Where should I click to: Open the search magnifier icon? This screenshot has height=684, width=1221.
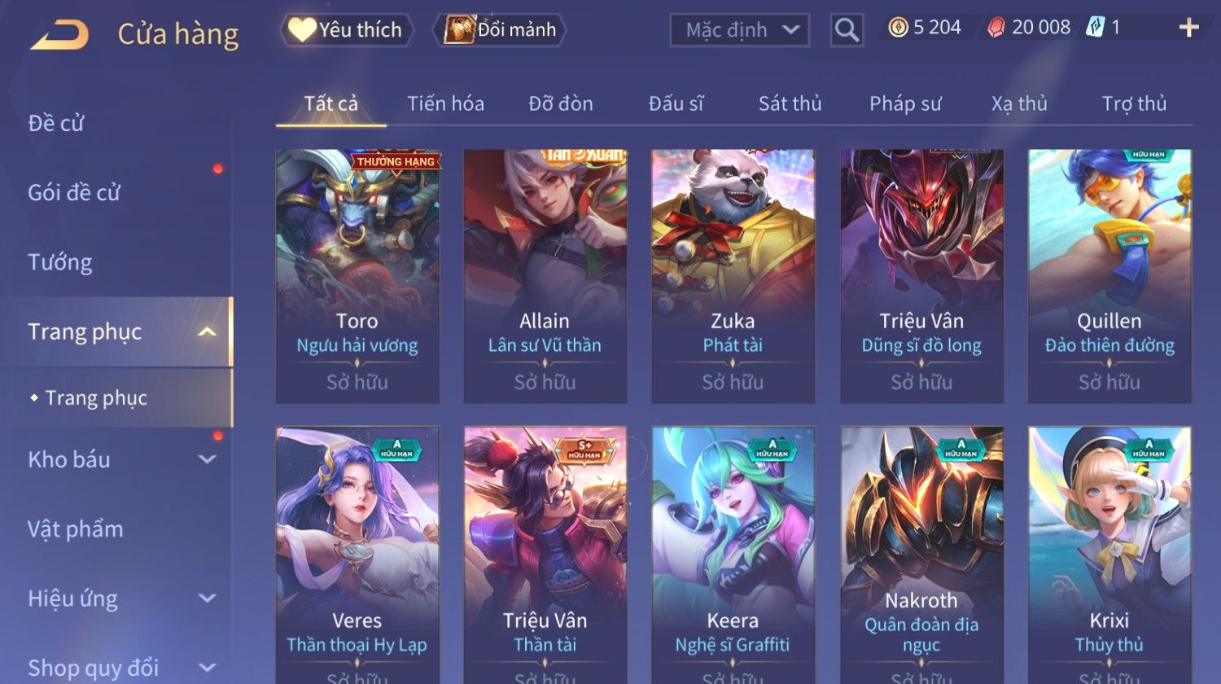tap(847, 30)
